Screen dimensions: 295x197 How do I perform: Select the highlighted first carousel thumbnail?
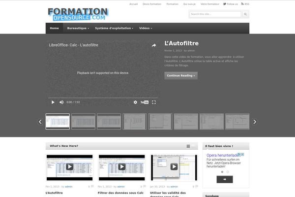click(58, 122)
